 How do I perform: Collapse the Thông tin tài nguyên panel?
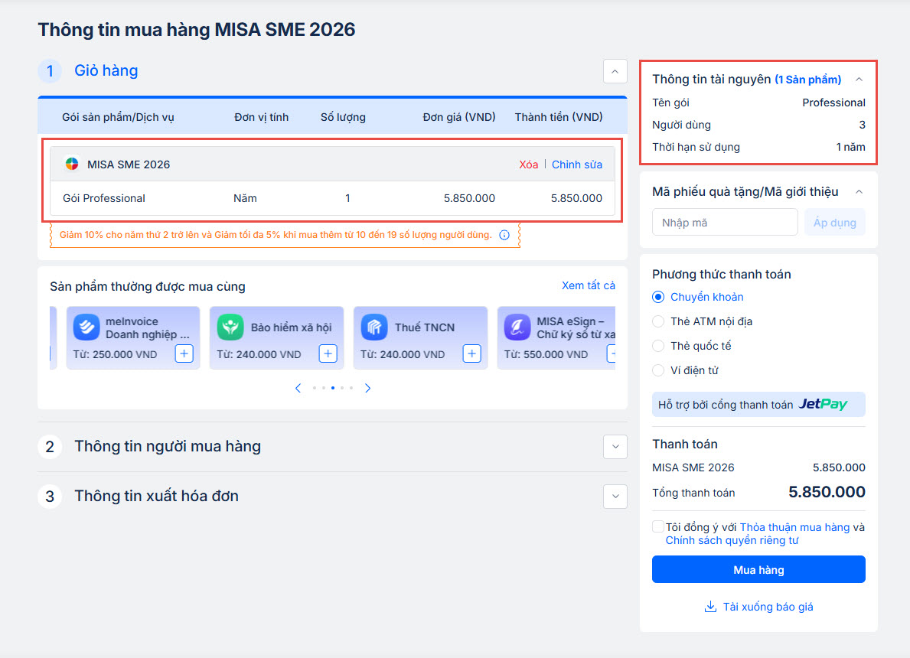859,80
